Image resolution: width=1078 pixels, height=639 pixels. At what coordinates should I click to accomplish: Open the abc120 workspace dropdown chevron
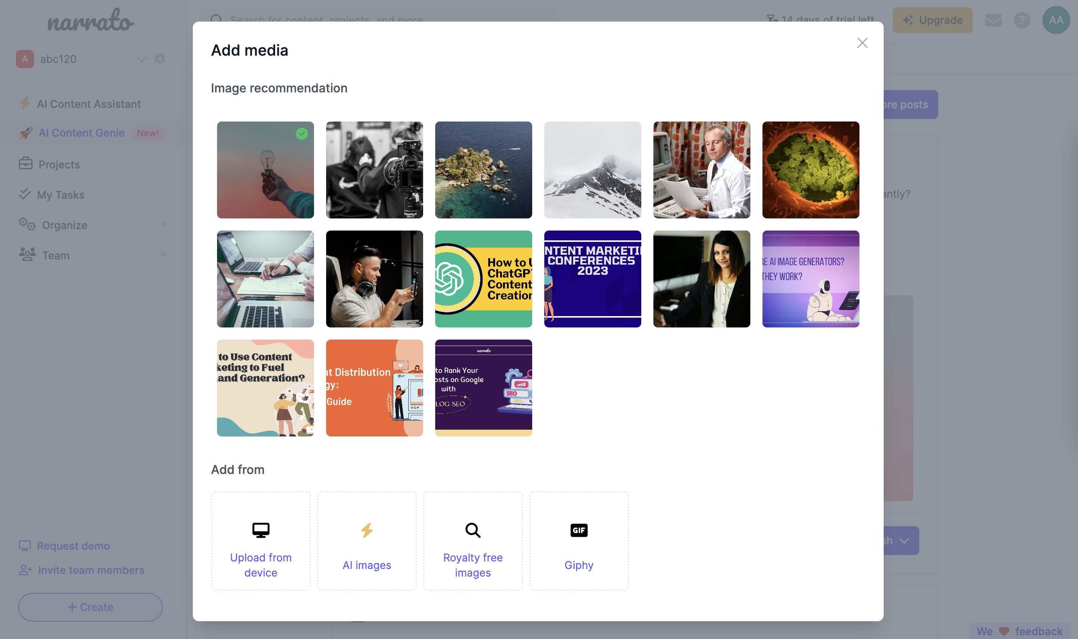141,59
